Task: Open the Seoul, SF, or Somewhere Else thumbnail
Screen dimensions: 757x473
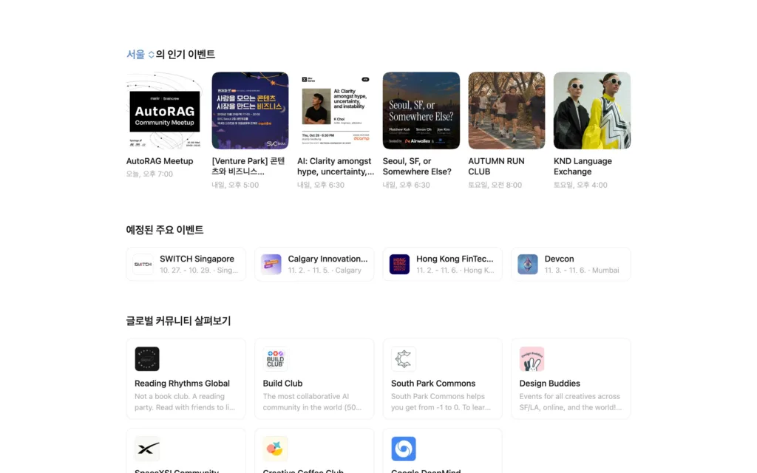Action: tap(421, 111)
